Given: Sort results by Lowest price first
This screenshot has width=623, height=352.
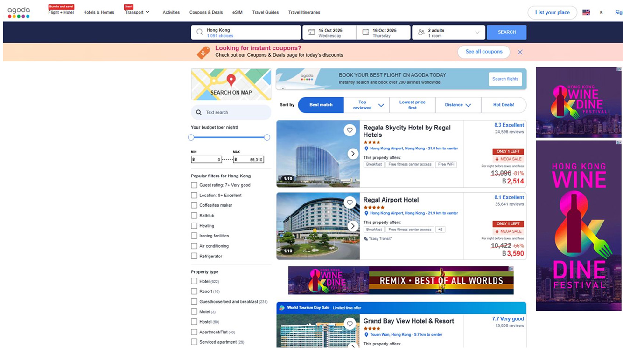Looking at the screenshot, I should coord(412,105).
